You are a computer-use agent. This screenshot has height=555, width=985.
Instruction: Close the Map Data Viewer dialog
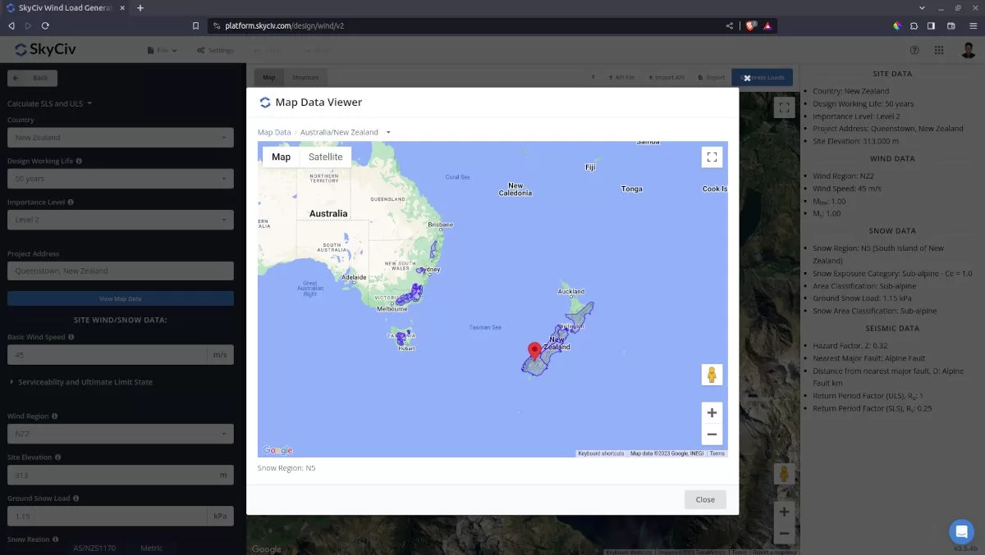704,499
